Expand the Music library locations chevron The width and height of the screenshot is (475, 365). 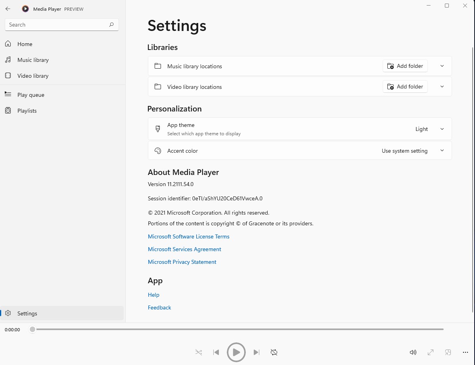(x=442, y=66)
